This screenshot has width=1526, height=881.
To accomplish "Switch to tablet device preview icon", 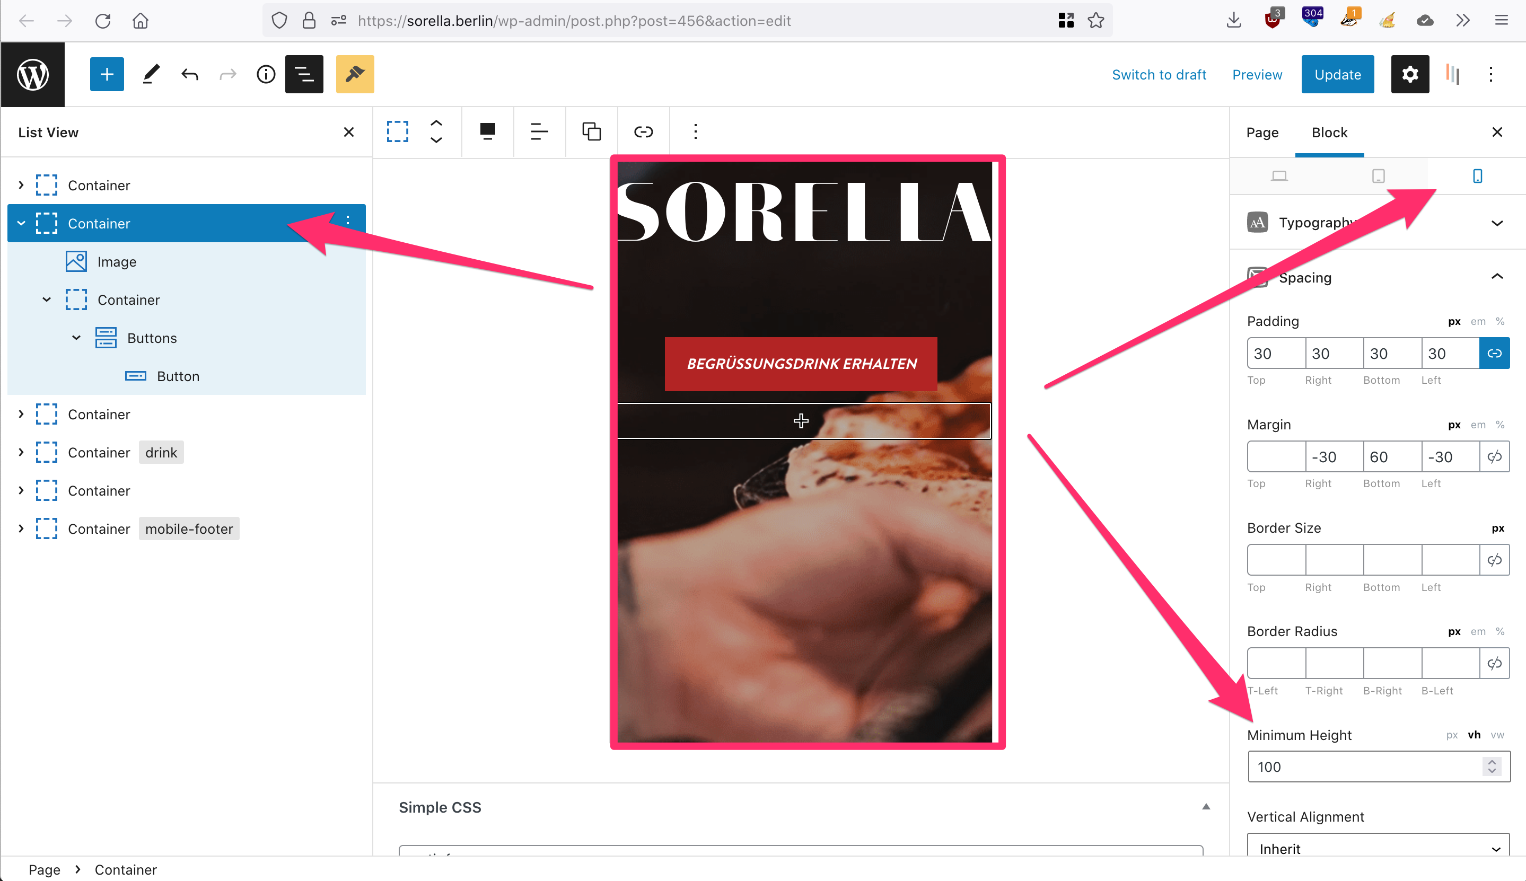I will point(1379,176).
